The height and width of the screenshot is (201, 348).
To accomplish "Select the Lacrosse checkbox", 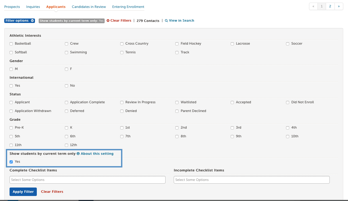I will pyautogui.click(x=232, y=44).
